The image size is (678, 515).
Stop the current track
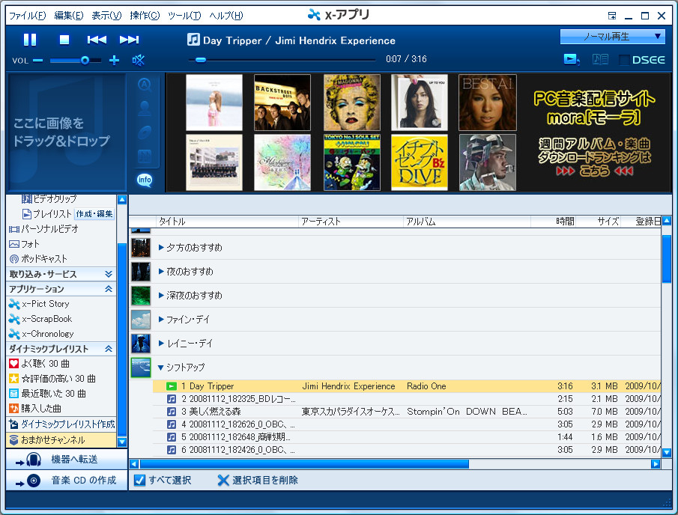(x=64, y=40)
